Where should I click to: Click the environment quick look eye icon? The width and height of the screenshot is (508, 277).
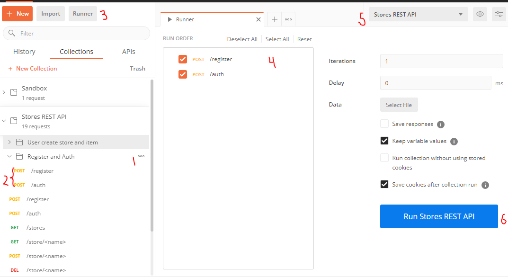(x=480, y=14)
